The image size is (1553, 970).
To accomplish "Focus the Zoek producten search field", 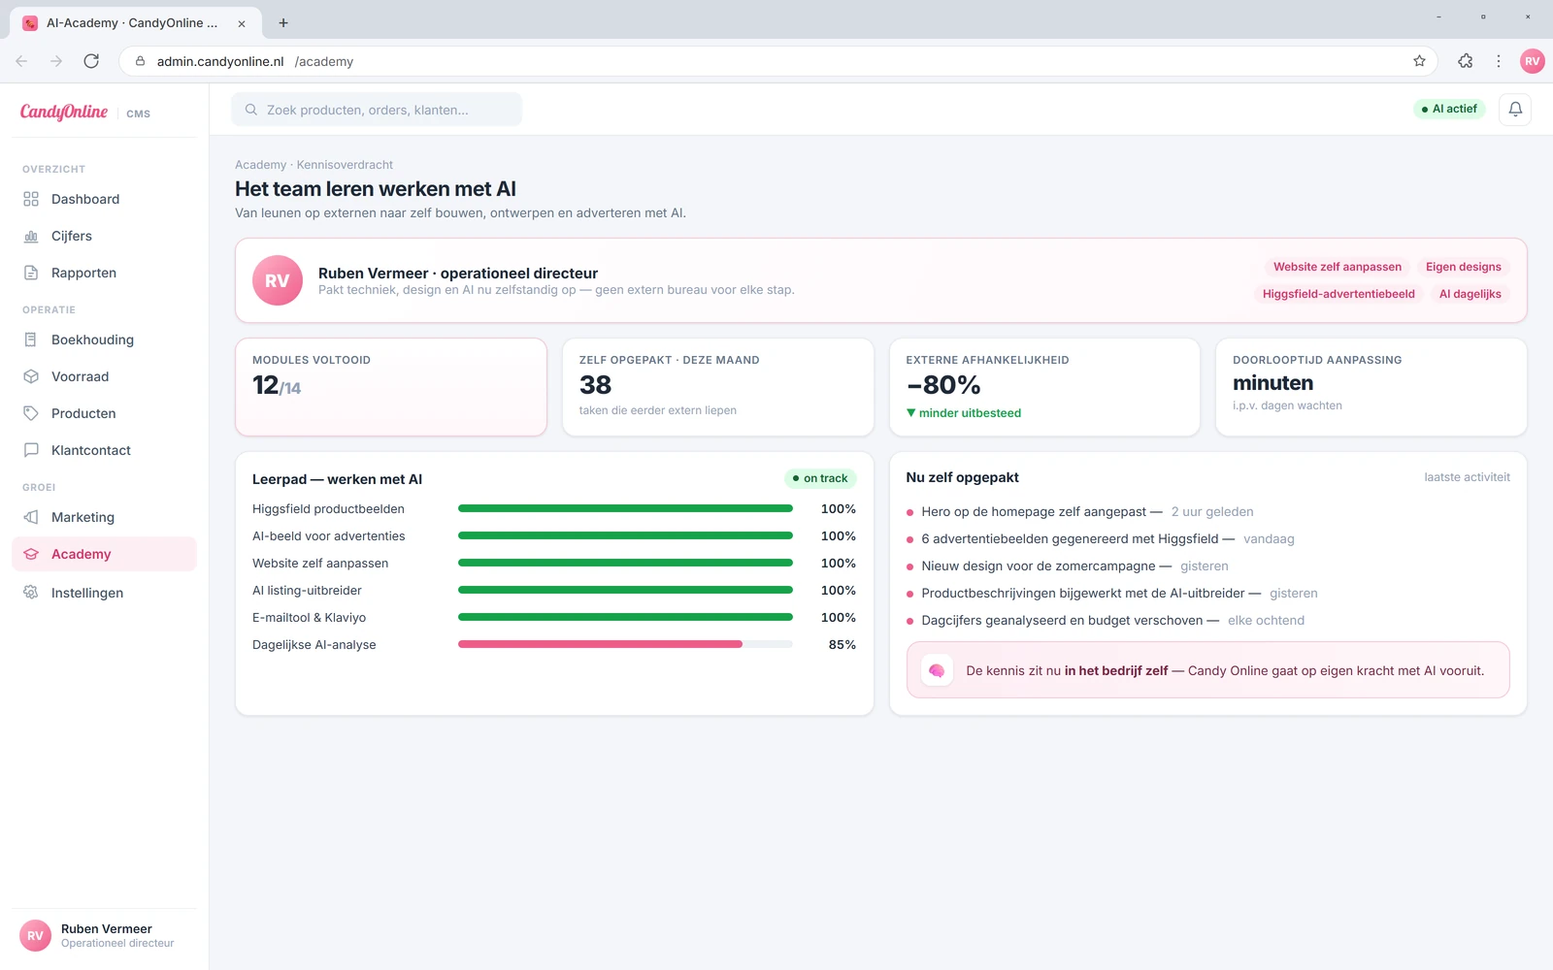I will click(x=377, y=110).
